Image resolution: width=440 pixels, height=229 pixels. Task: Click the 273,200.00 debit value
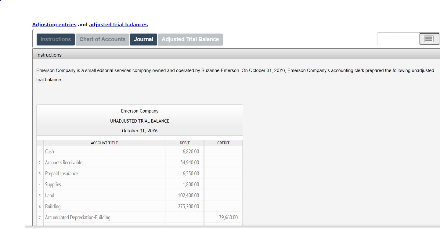188,206
